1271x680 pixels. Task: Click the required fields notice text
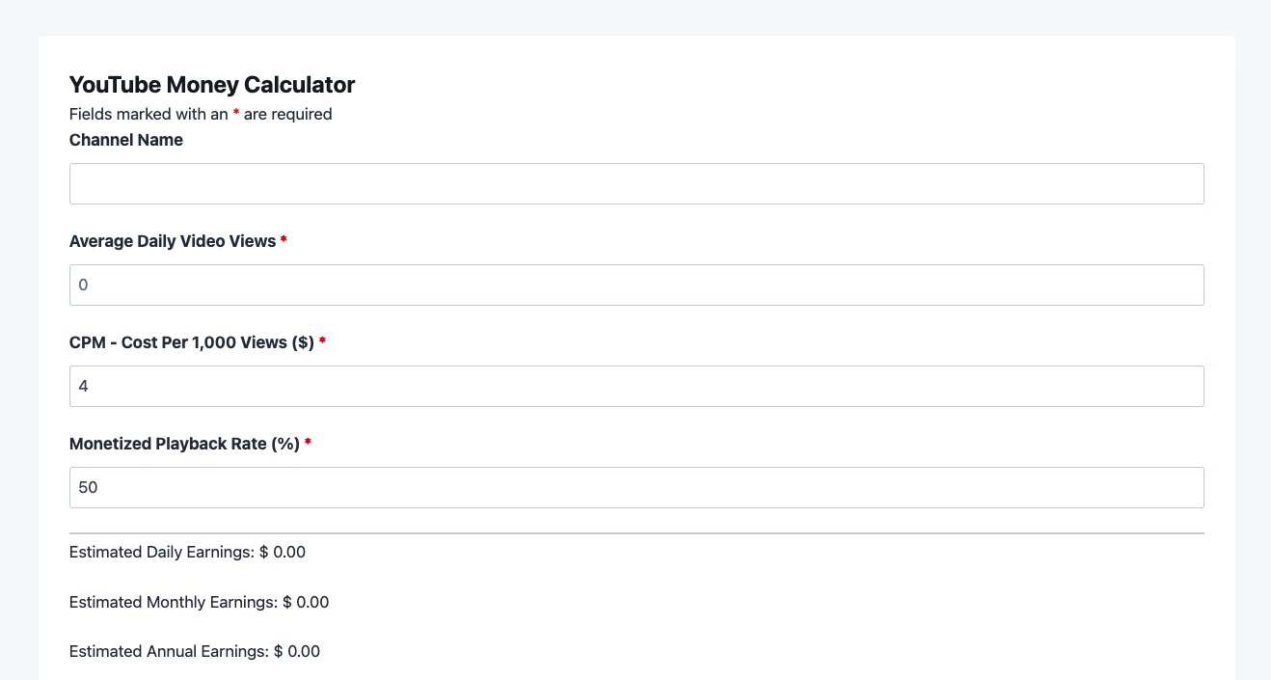click(x=201, y=114)
